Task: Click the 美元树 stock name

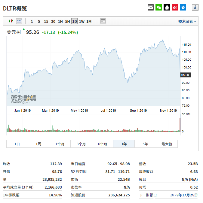Action: coord(14,32)
